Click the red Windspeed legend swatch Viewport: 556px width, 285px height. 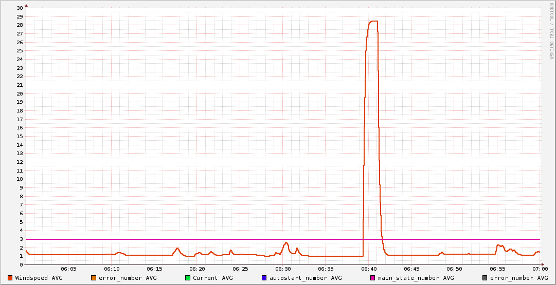tap(10, 278)
